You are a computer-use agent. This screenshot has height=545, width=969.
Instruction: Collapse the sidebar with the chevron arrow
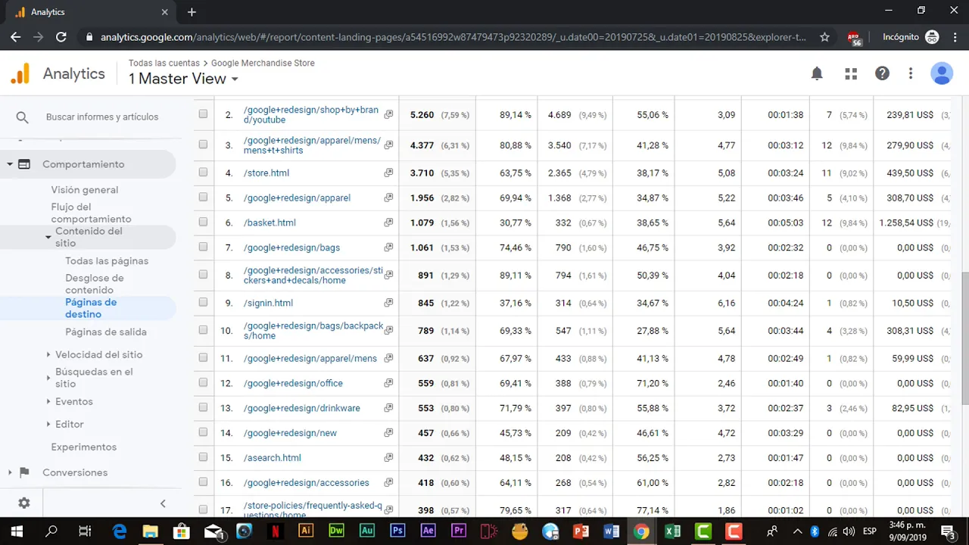[162, 503]
